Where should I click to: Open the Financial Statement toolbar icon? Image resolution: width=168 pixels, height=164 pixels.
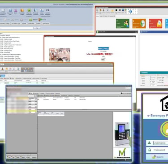(x=29, y=12)
